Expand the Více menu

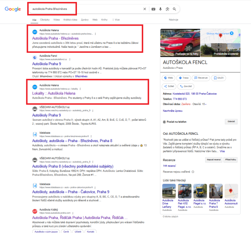pos(116,20)
